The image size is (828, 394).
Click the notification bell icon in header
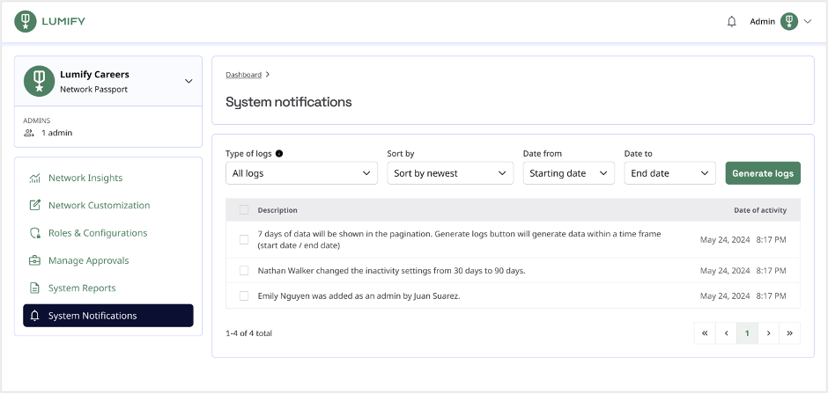coord(731,22)
